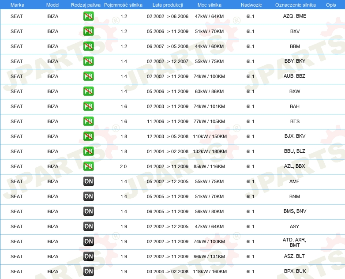The width and height of the screenshot is (345, 279).
Task: Select engine code BMS, BNV
Action: pyautogui.click(x=295, y=211)
